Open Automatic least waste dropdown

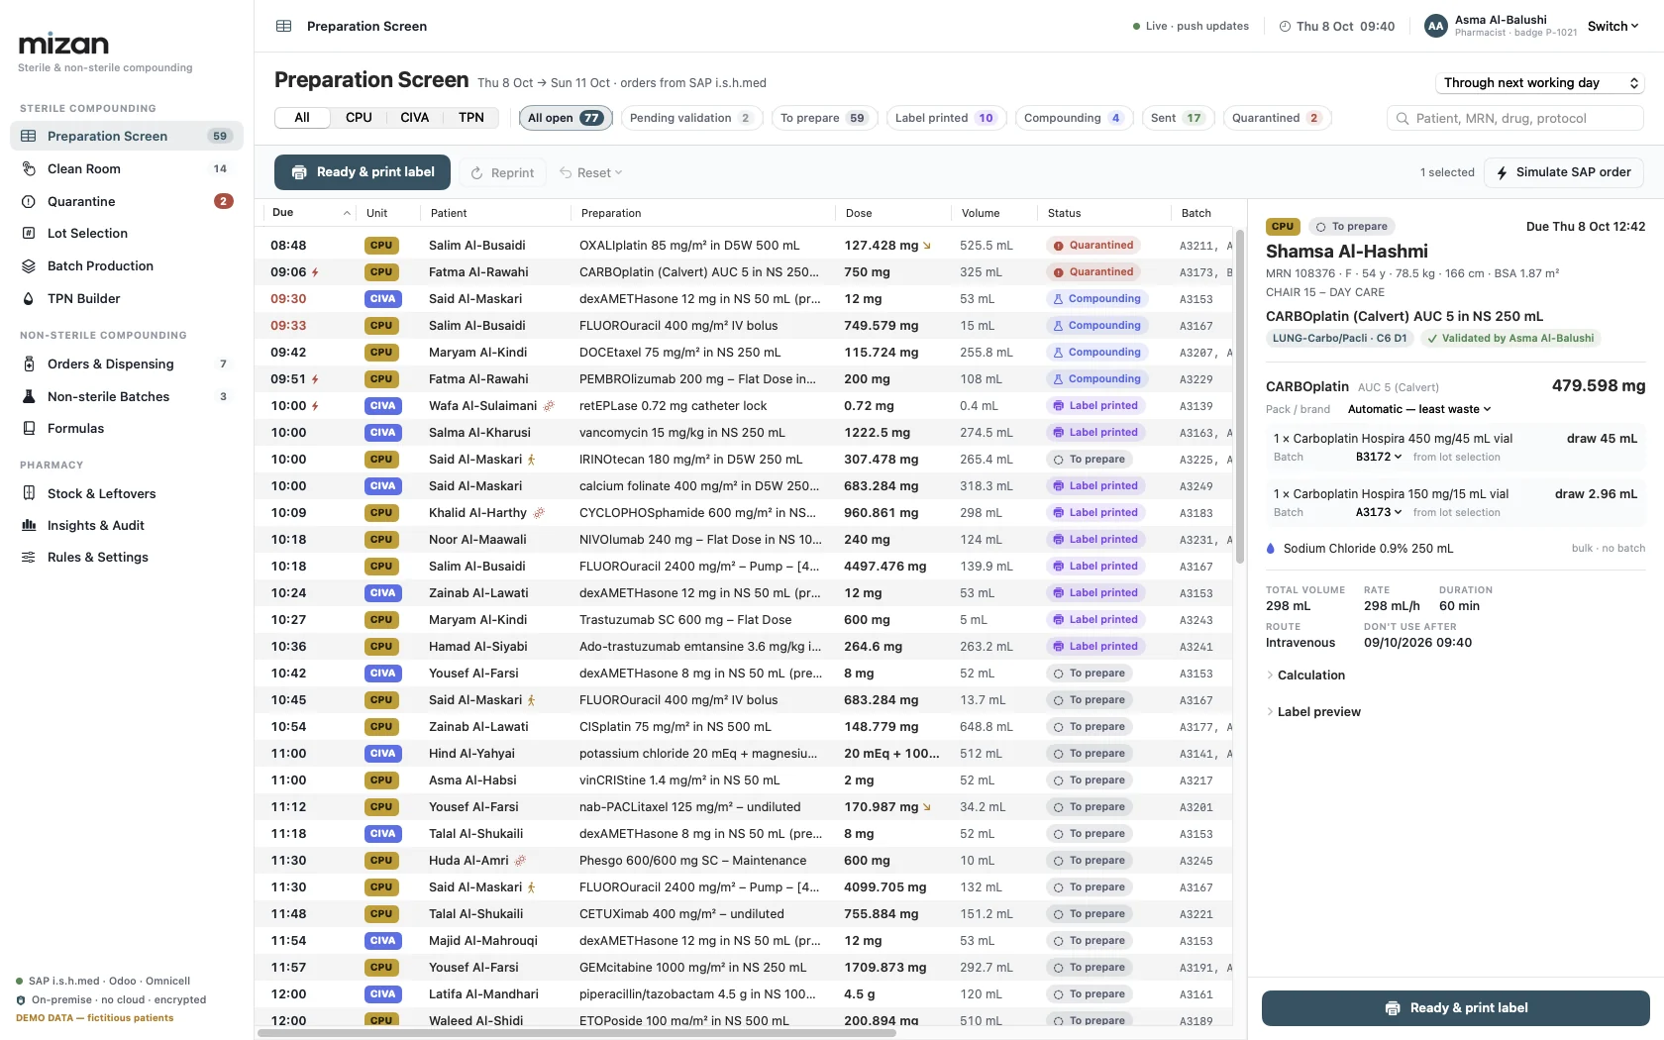[1419, 409]
